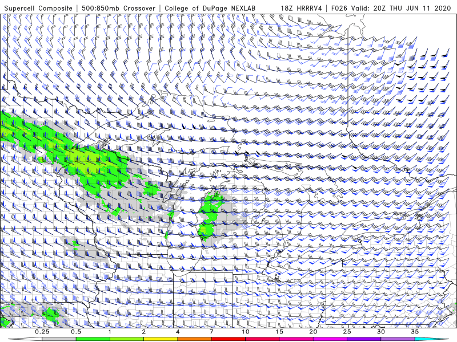
Task: Click the "30" legend value
Action: click(x=381, y=332)
